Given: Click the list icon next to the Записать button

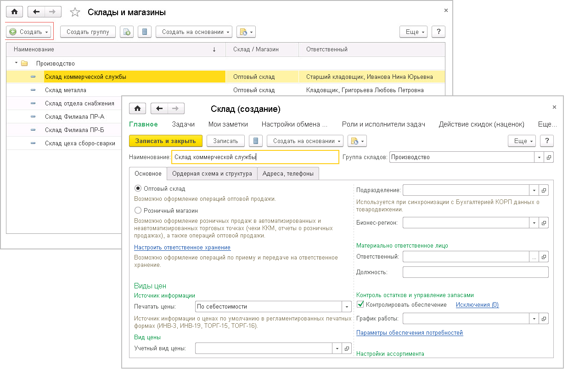Looking at the screenshot, I should [256, 141].
